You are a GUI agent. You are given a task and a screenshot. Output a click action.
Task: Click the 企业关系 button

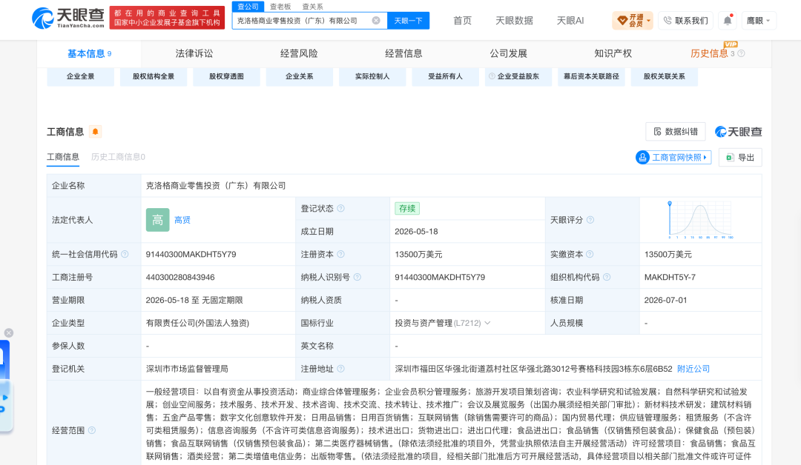pyautogui.click(x=300, y=76)
